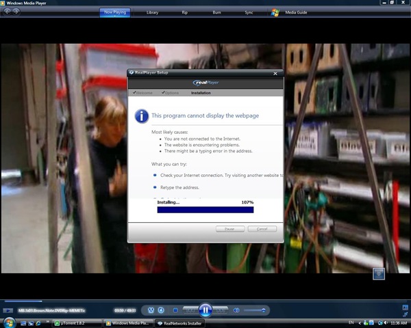Switch to the Rip tab
Viewport: 411px width, 328px height.
pos(184,12)
